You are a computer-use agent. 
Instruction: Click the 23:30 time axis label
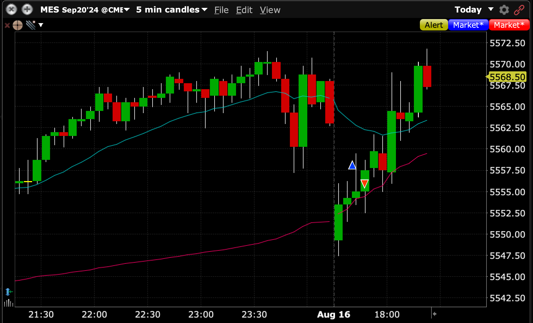254,315
